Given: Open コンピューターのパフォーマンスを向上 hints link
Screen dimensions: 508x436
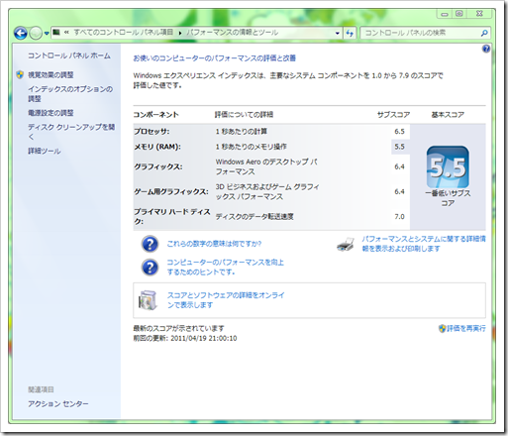Looking at the screenshot, I should coord(226,268).
